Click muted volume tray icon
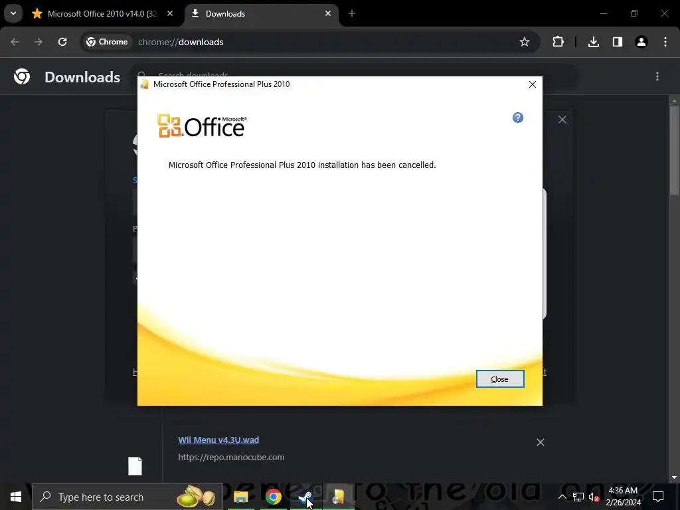 pyautogui.click(x=594, y=497)
